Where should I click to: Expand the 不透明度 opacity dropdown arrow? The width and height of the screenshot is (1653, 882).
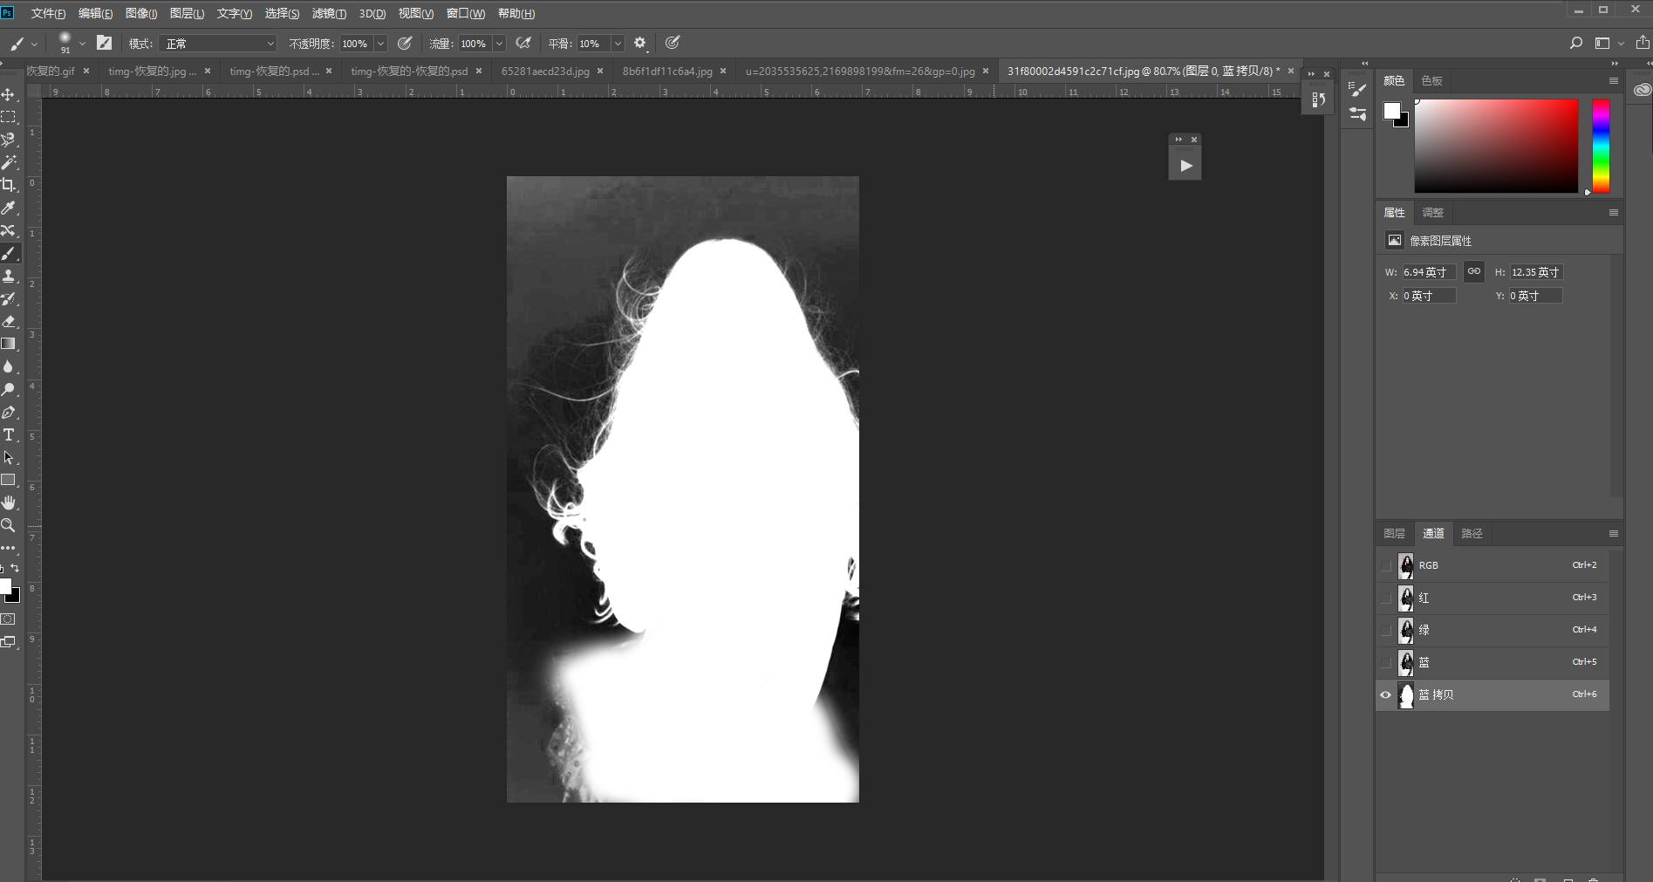pyautogui.click(x=380, y=44)
